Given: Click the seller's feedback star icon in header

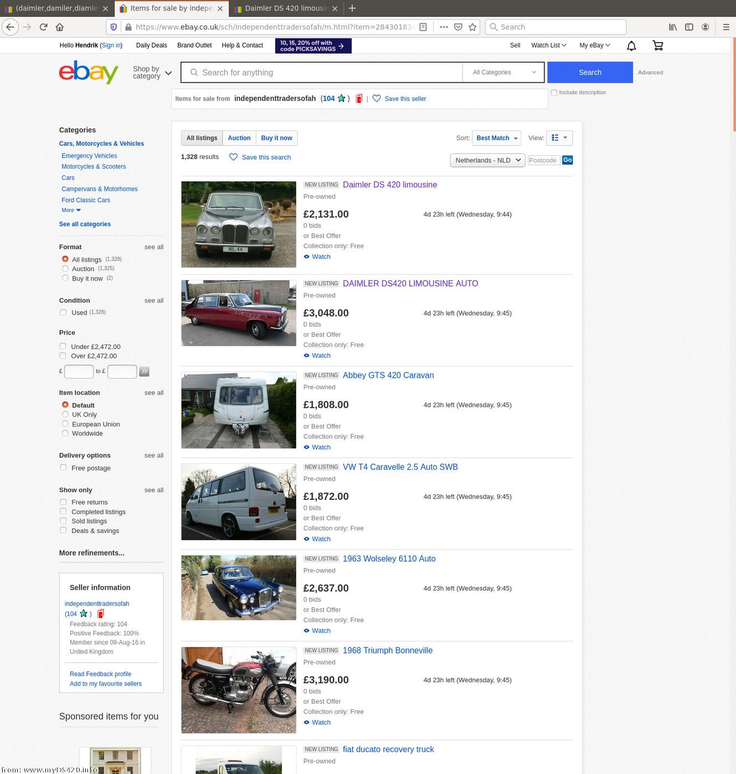Looking at the screenshot, I should click(x=341, y=98).
